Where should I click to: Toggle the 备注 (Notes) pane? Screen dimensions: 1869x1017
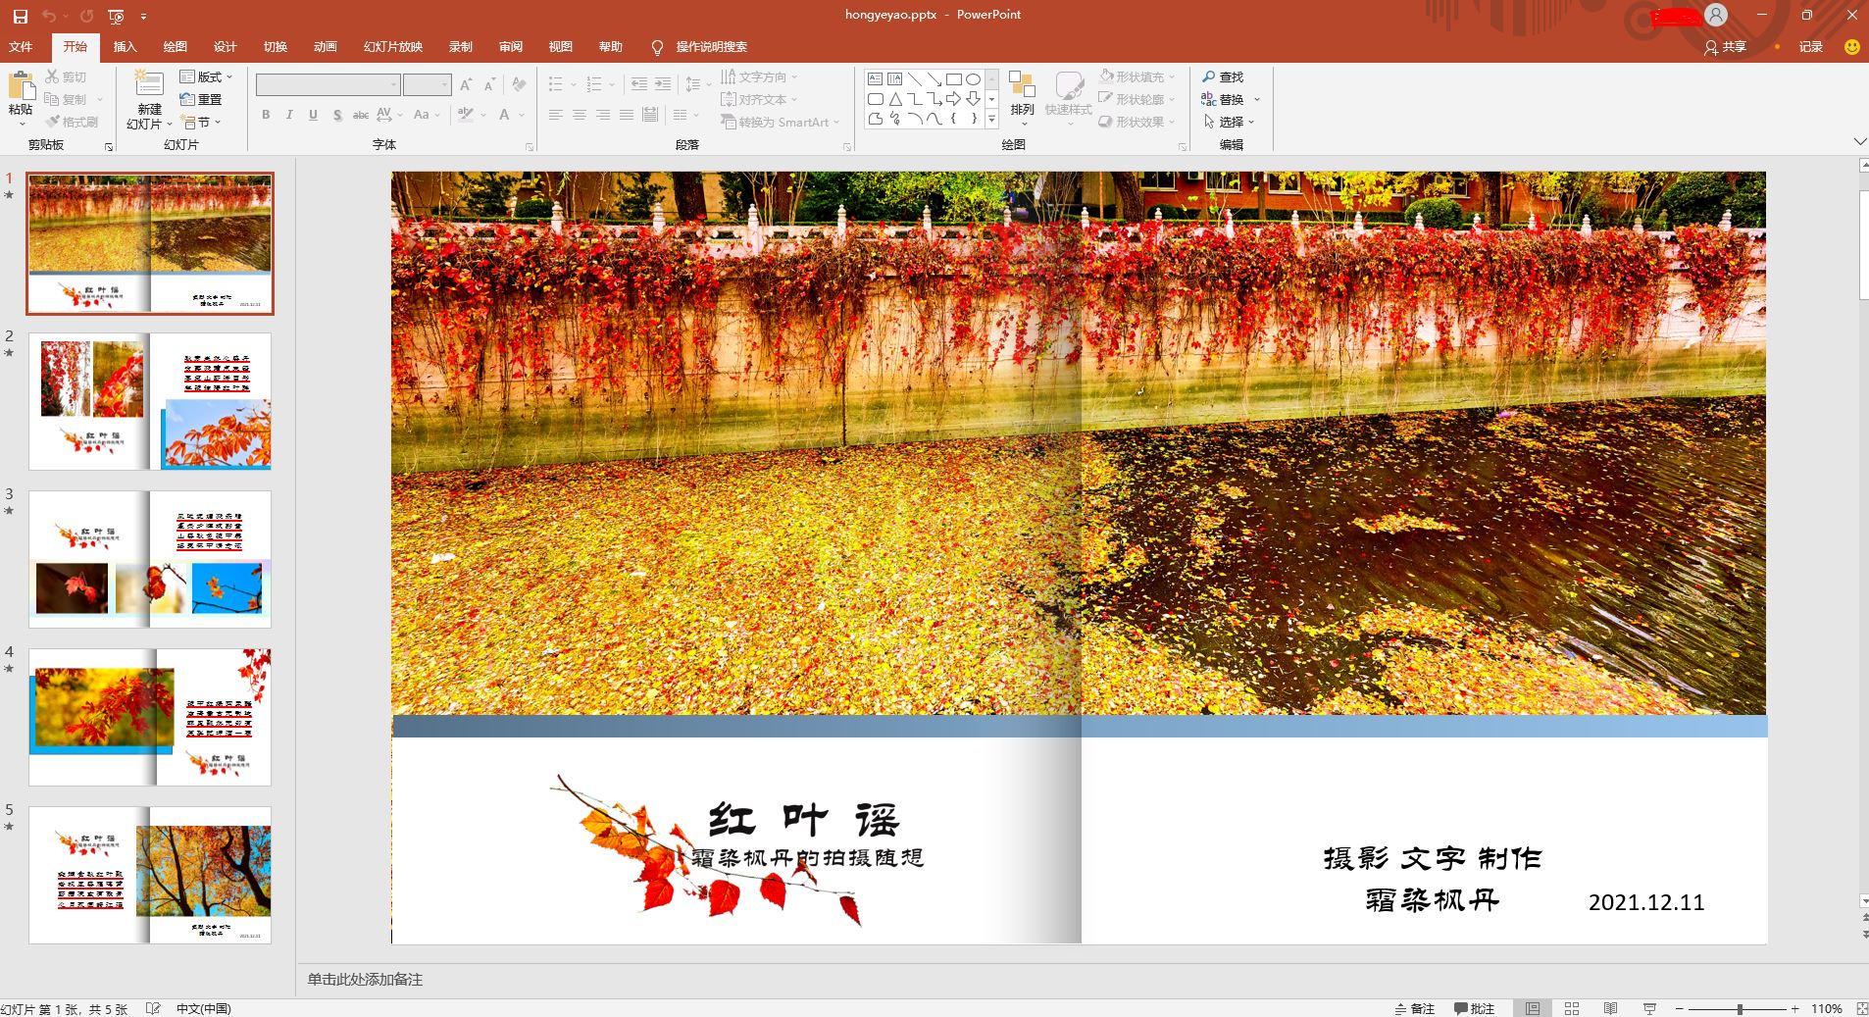click(1414, 1008)
